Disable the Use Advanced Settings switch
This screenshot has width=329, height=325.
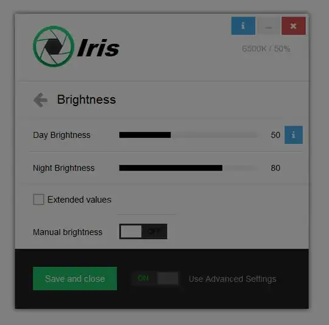[x=155, y=279]
